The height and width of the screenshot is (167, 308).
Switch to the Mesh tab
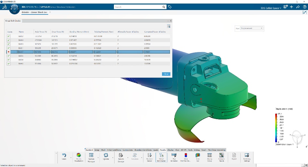(103, 150)
